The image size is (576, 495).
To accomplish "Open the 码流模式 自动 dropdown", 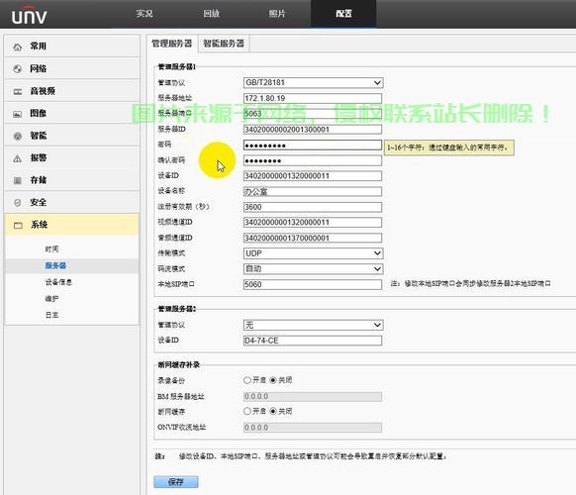I will (313, 269).
